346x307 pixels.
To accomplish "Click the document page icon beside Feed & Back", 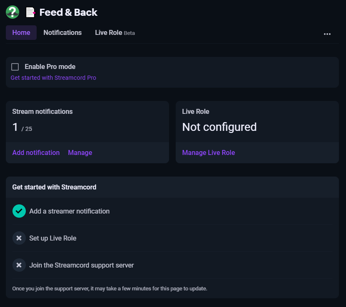I will [30, 12].
